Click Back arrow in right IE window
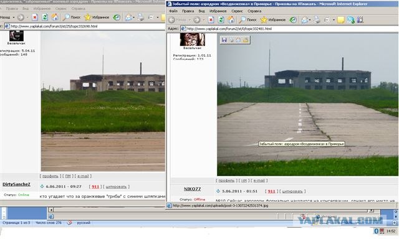The height and width of the screenshot is (239, 399). click(x=172, y=20)
